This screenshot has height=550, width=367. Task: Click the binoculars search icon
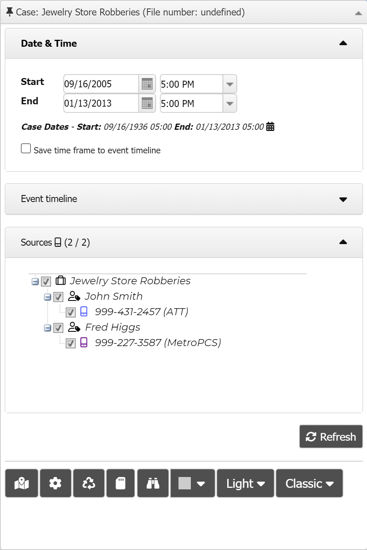(x=153, y=483)
